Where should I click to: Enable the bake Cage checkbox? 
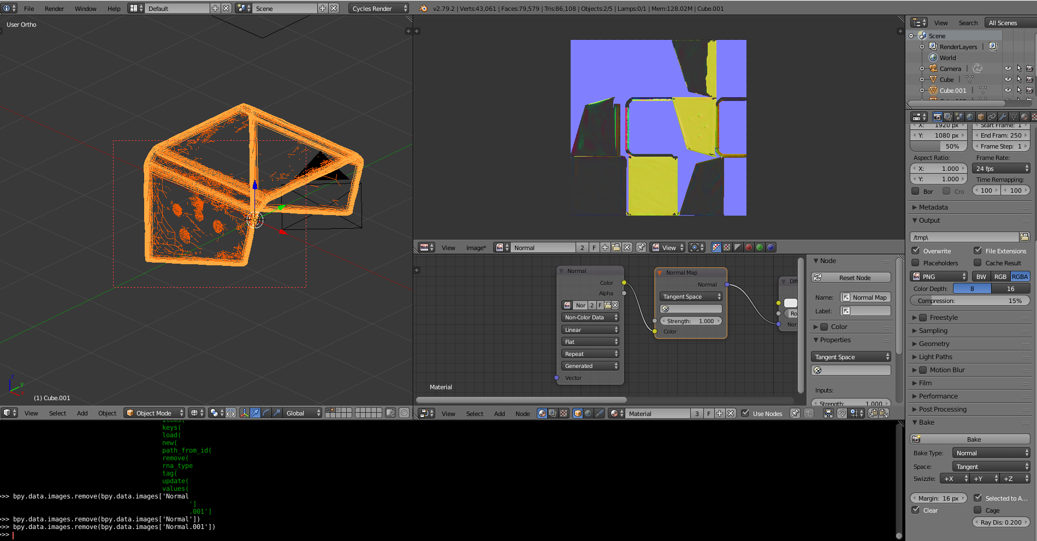click(x=978, y=510)
